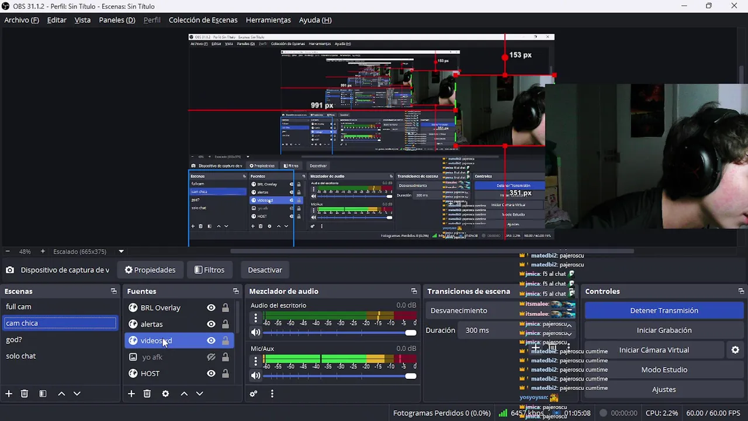Click the zoom in plus icon under preview

pos(43,251)
